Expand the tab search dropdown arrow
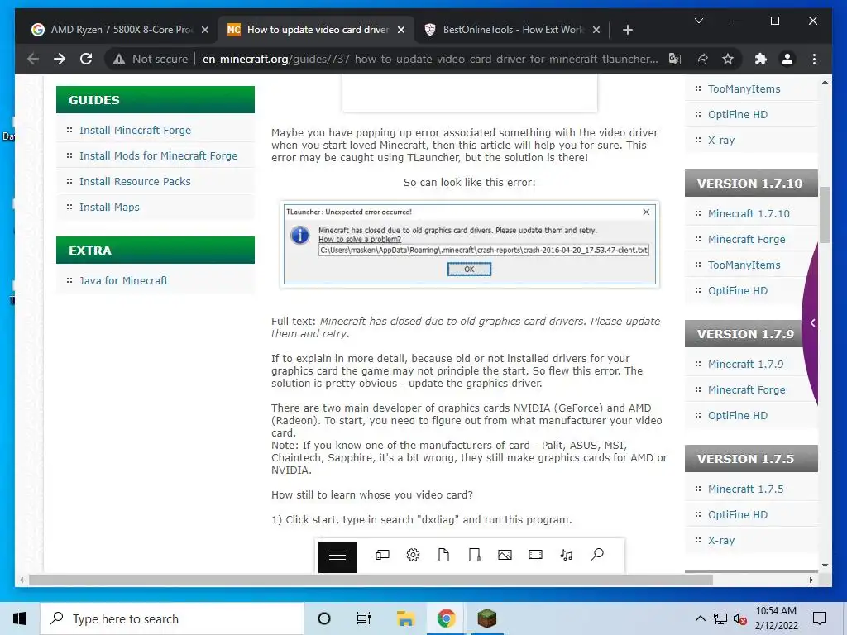 [698, 21]
